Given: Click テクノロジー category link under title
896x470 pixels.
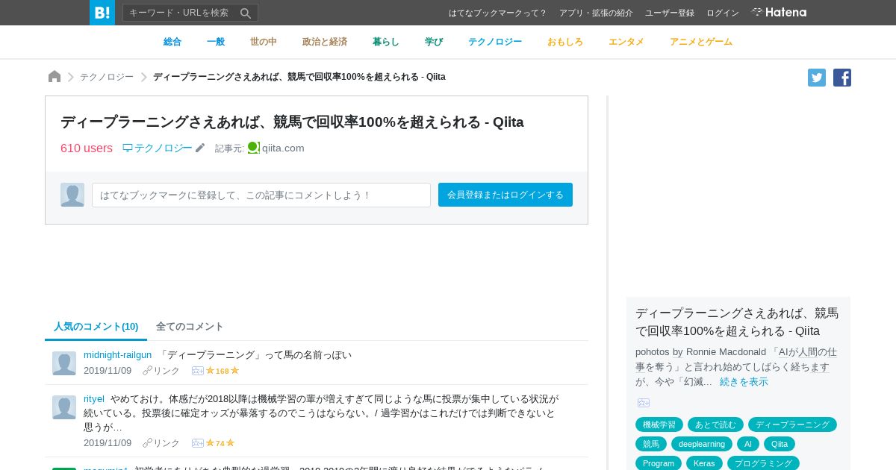Looking at the screenshot, I should (158, 148).
